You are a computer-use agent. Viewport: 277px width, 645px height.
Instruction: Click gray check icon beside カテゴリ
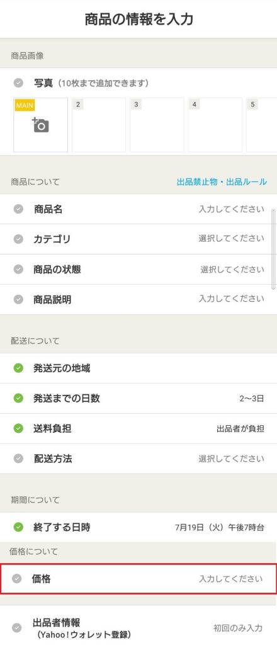[x=18, y=239]
